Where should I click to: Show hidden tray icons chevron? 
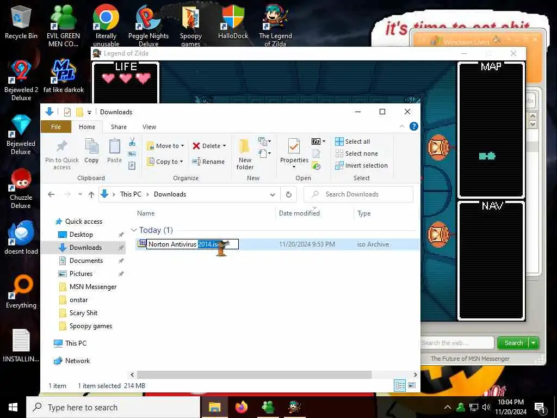448,407
